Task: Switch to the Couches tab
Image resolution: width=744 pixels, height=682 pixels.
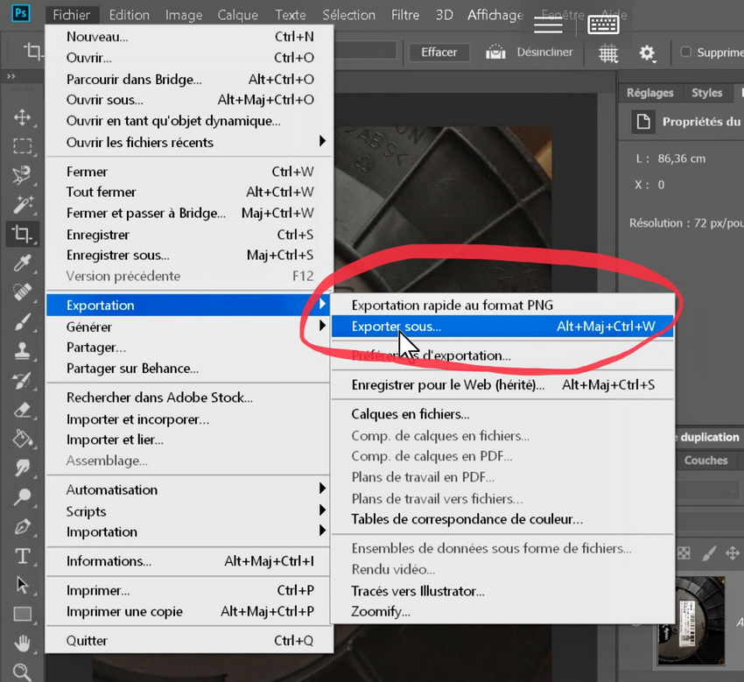Action: (x=705, y=460)
